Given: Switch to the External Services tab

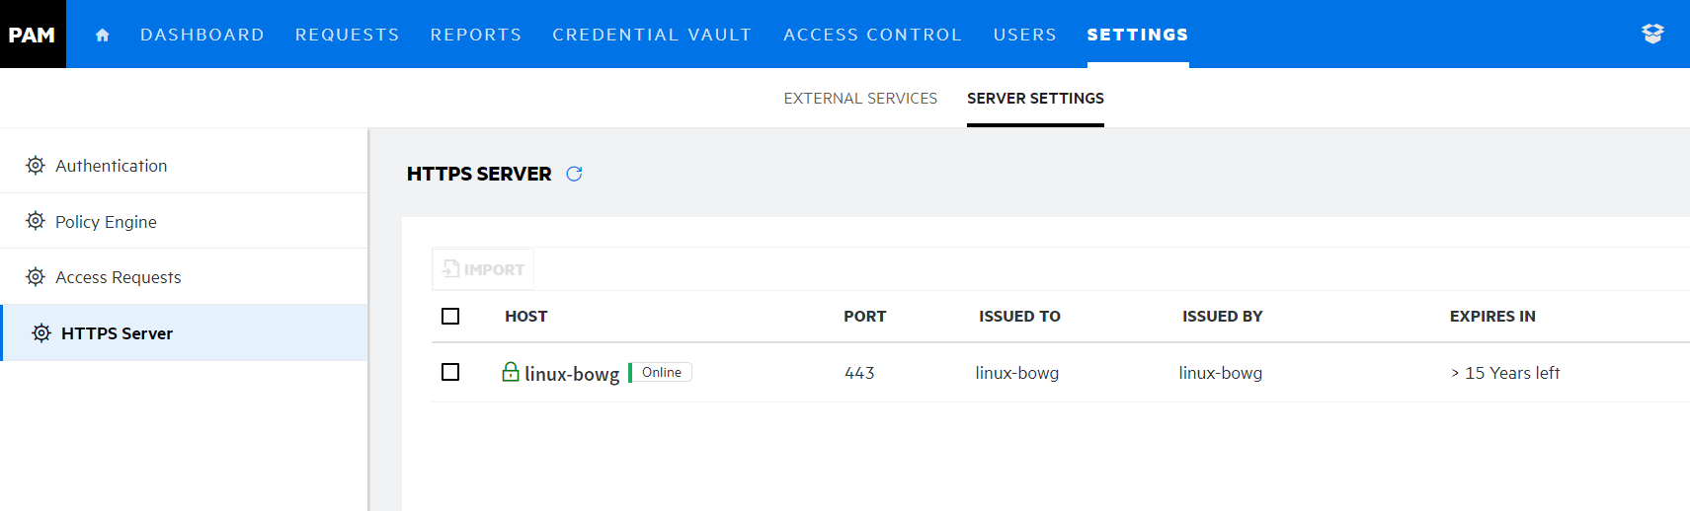Looking at the screenshot, I should pos(860,99).
